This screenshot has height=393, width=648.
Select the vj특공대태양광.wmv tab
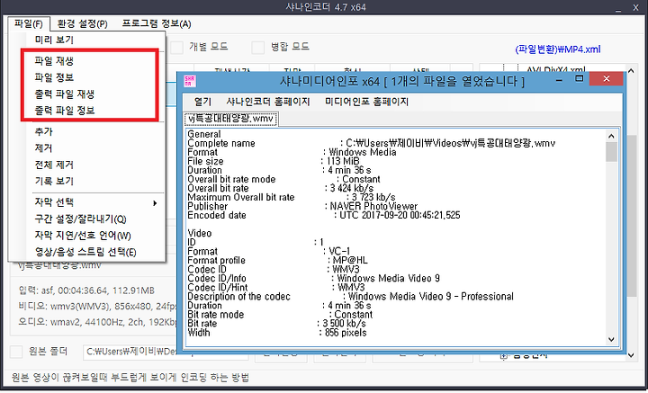point(230,119)
